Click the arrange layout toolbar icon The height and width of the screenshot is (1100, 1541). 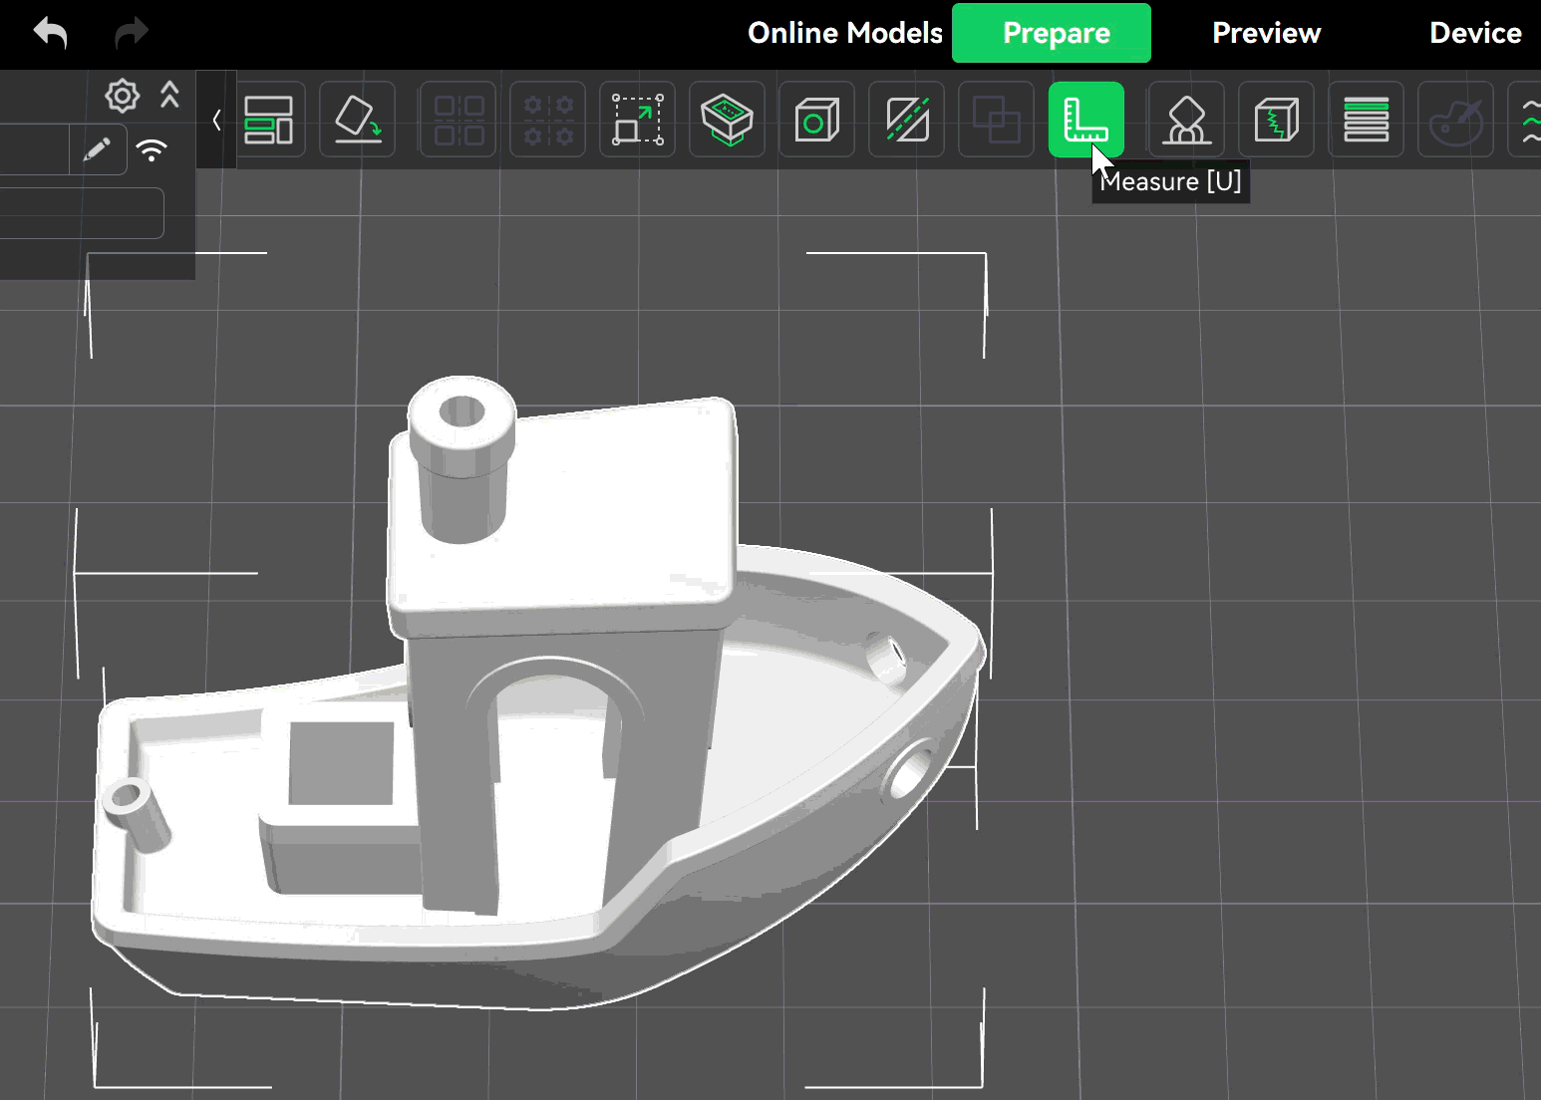(268, 120)
